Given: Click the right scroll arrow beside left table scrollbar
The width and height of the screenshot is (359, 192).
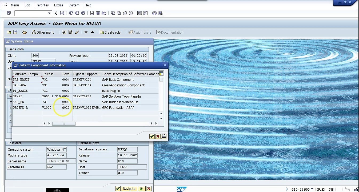Looking at the screenshot, I should (49, 123).
